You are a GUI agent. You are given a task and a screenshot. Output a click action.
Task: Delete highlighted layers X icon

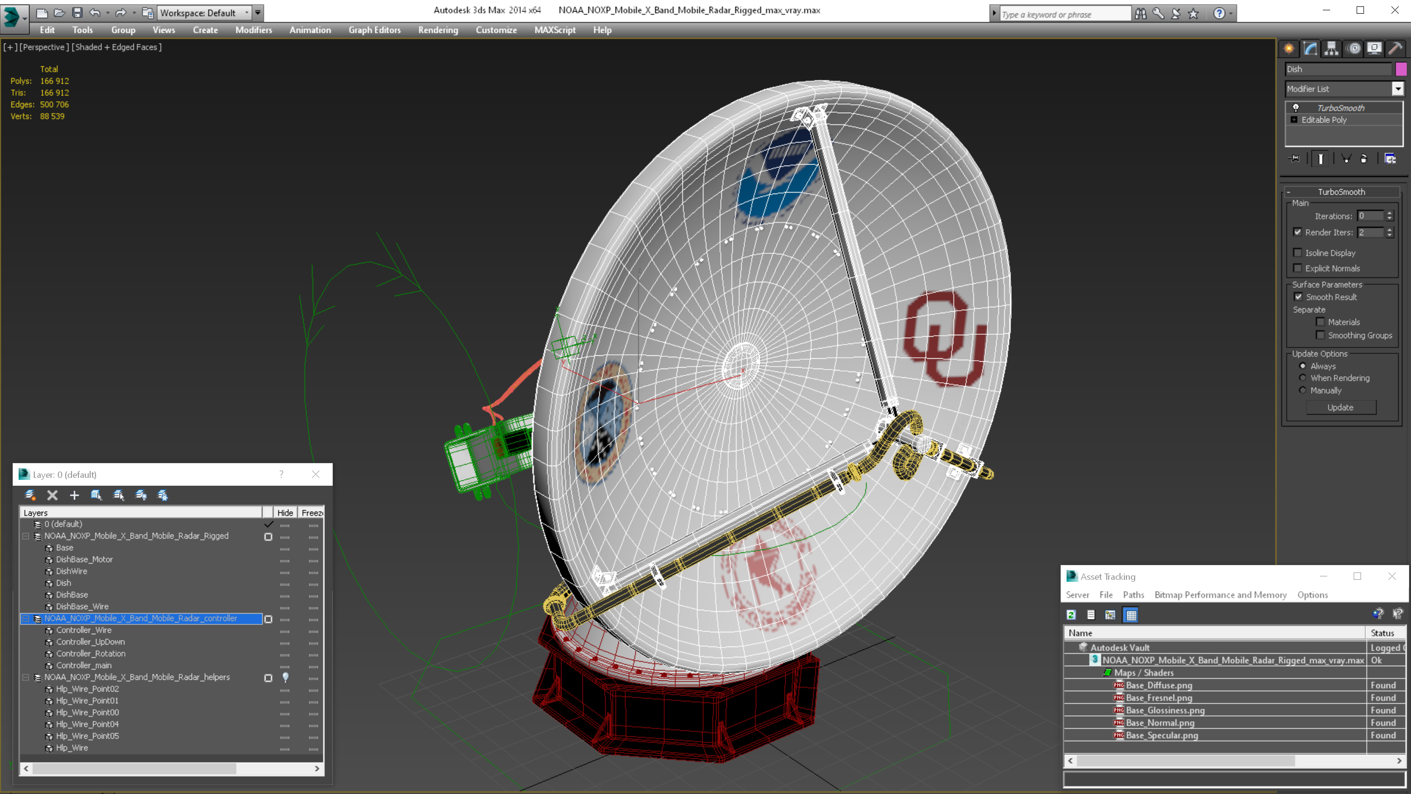[x=52, y=496]
